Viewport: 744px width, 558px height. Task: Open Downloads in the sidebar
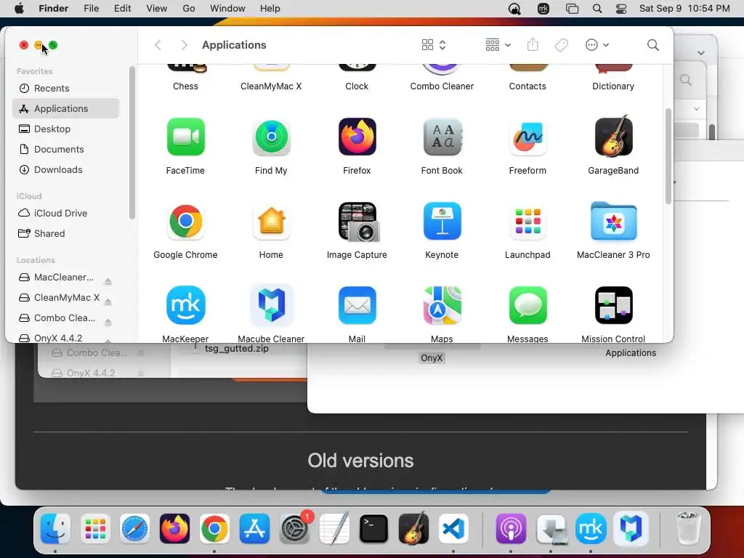pyautogui.click(x=65, y=170)
